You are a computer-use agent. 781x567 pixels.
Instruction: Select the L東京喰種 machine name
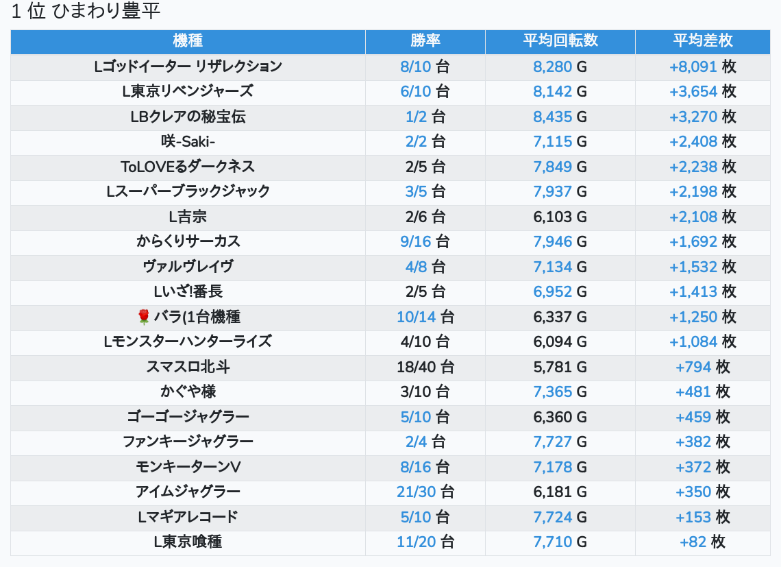pos(188,542)
